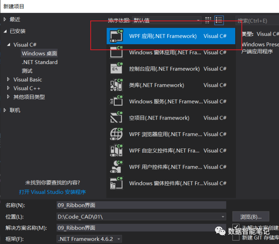Expand the Visual Basic node

(x=8, y=79)
